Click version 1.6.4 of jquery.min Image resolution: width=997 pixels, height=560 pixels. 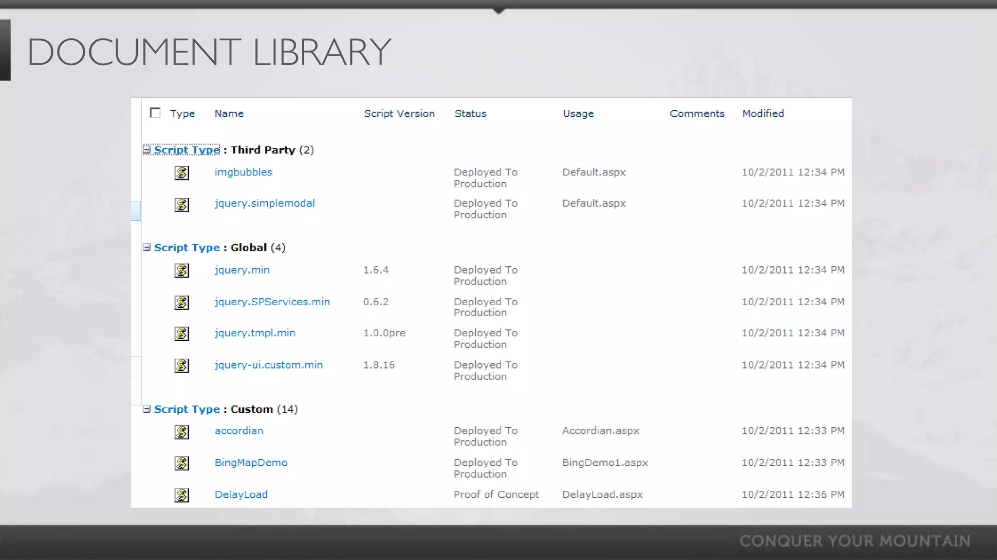pyautogui.click(x=376, y=270)
